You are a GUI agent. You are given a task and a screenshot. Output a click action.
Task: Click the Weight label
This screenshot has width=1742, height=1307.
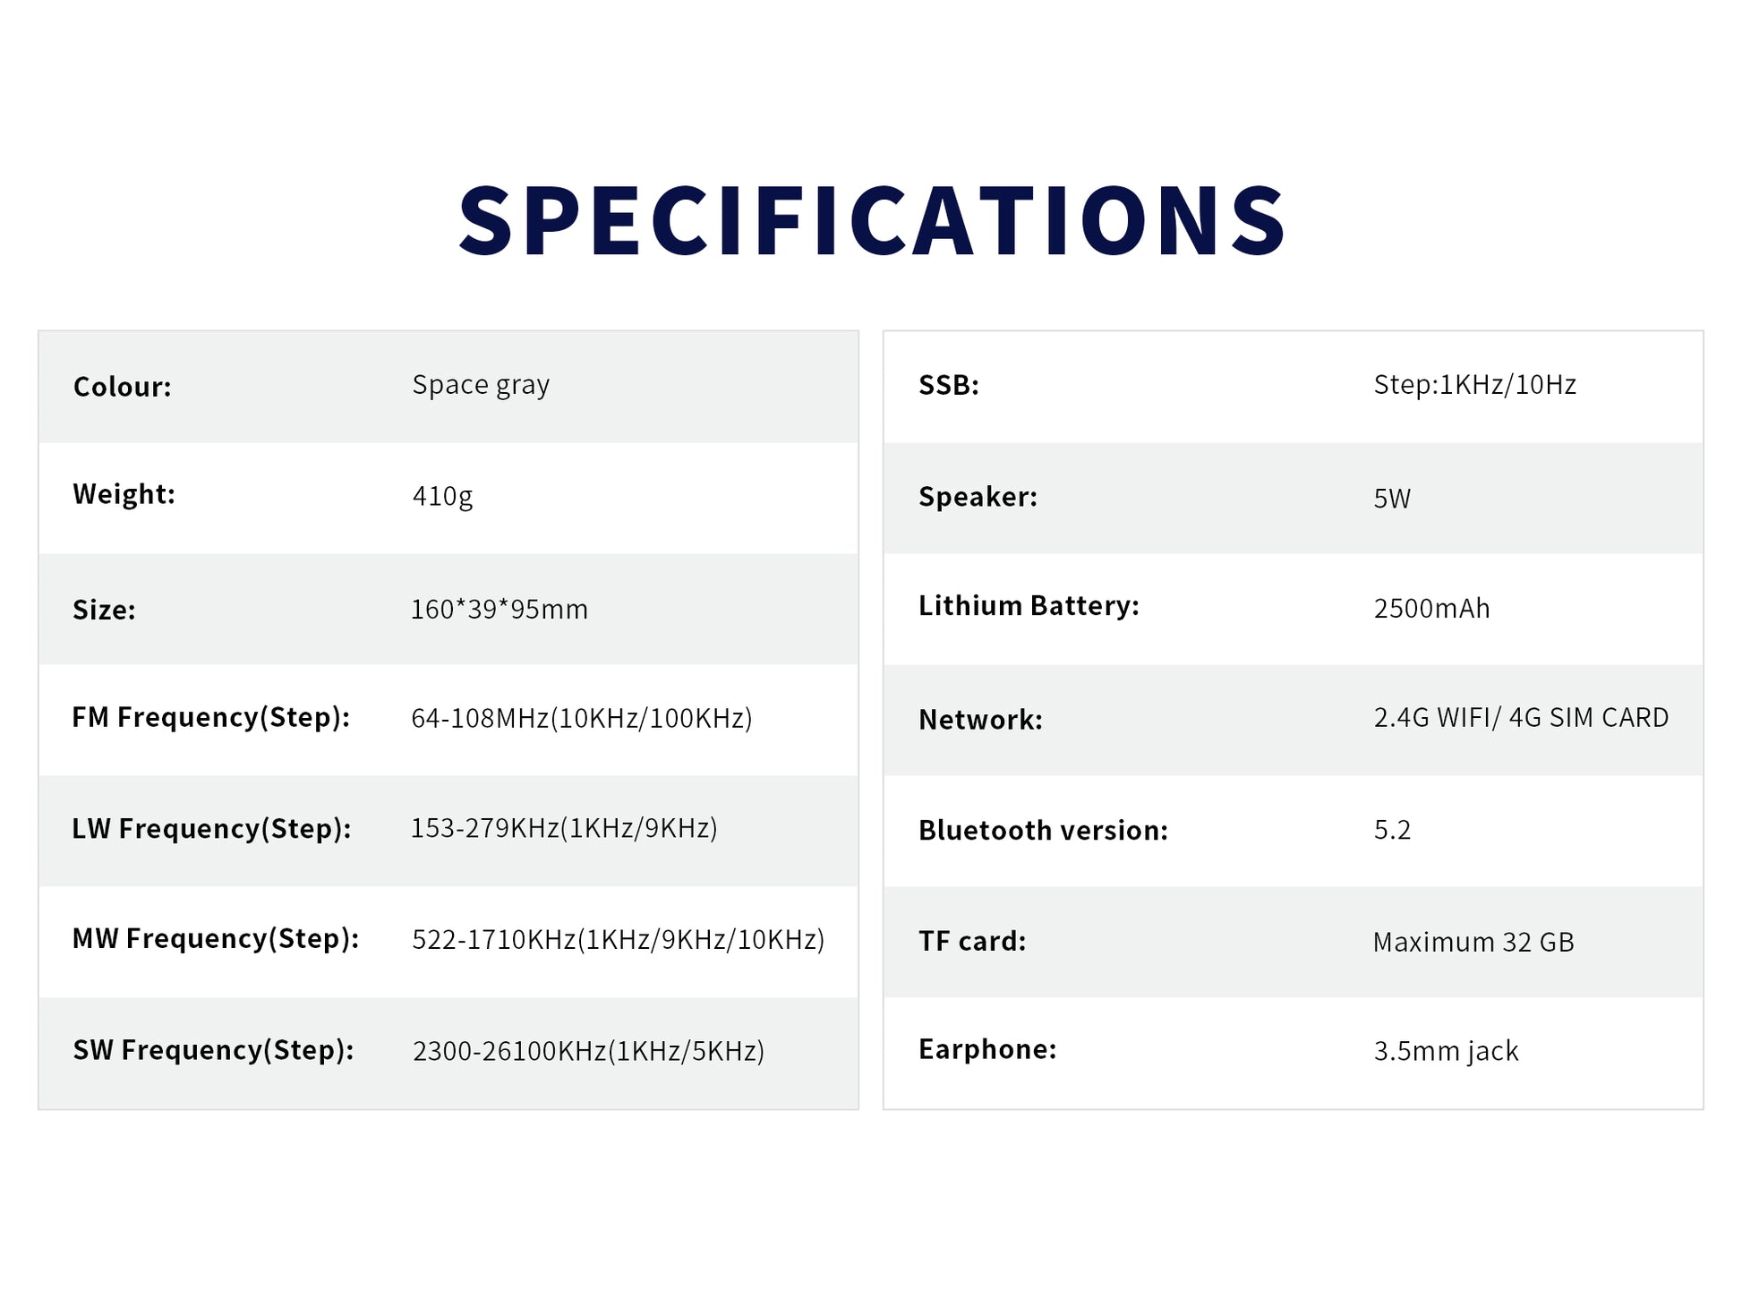124,494
